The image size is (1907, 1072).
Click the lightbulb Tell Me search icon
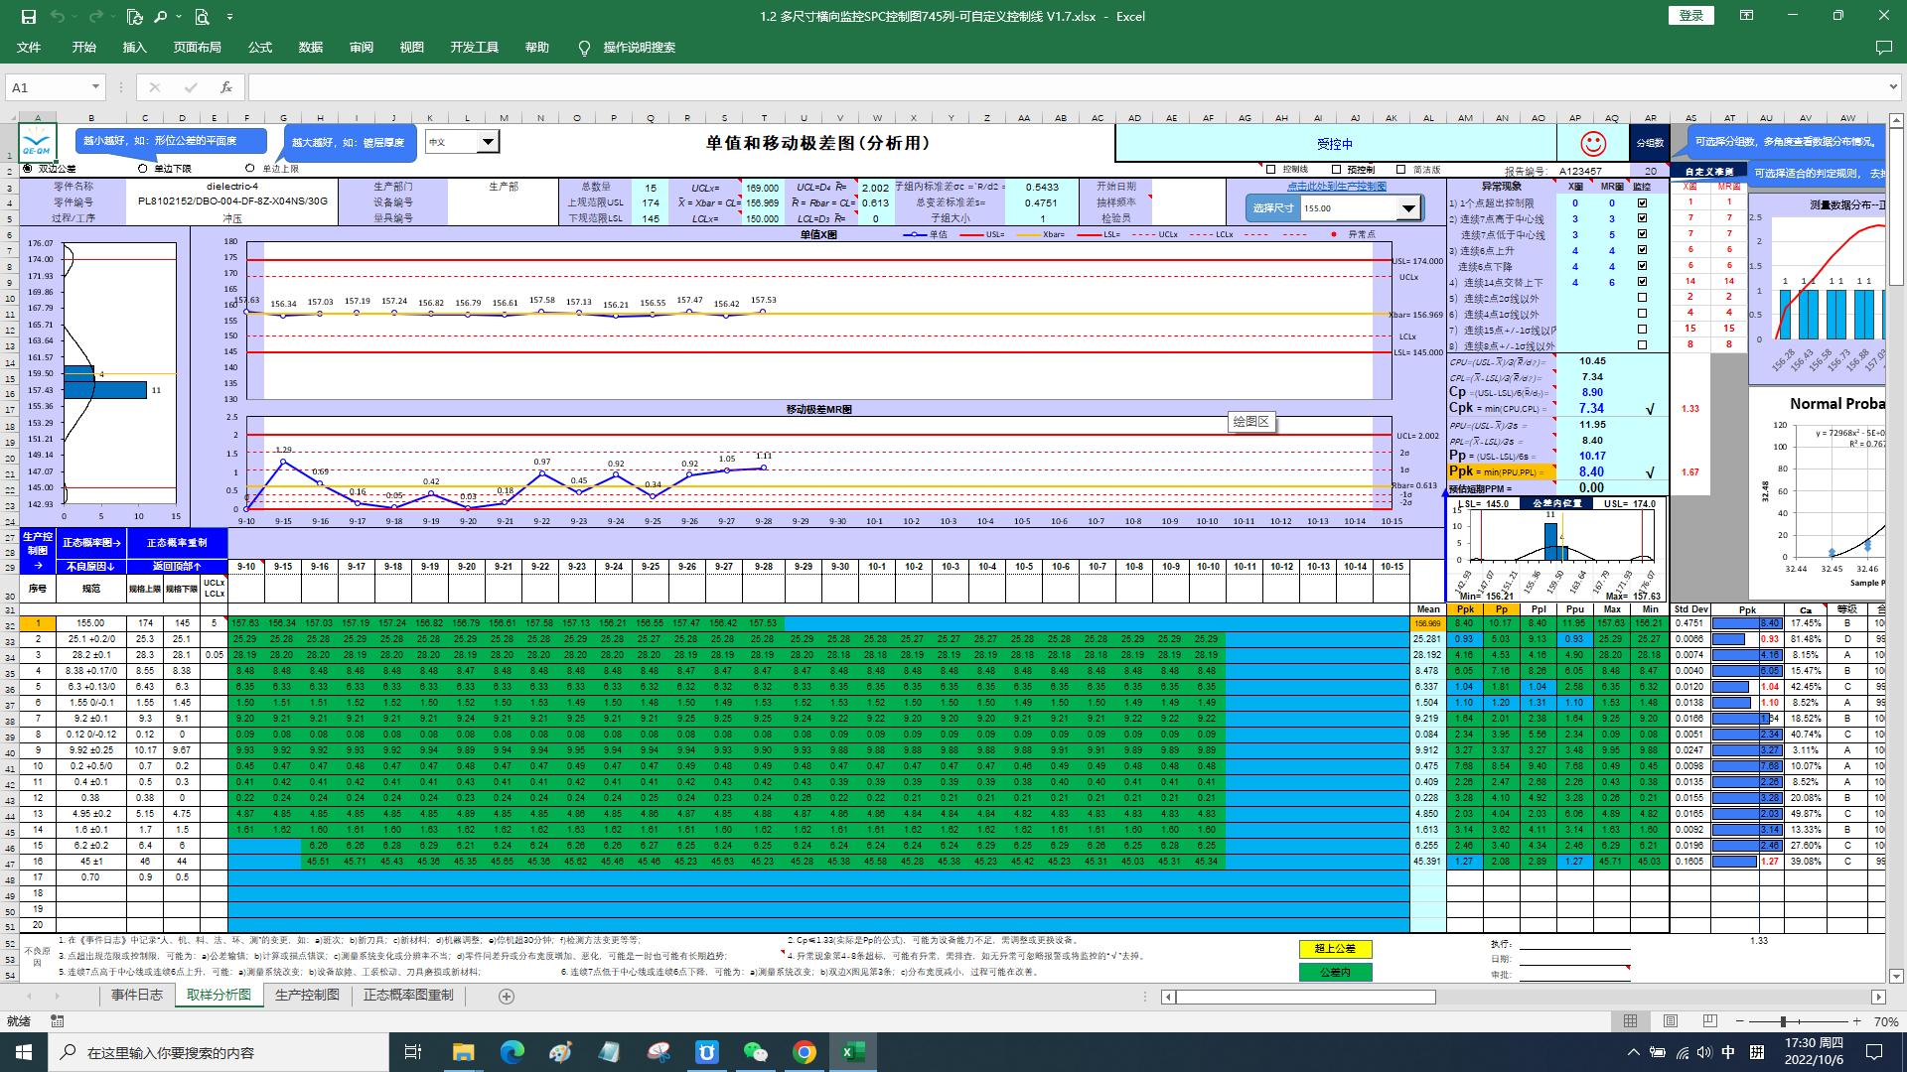coord(584,48)
